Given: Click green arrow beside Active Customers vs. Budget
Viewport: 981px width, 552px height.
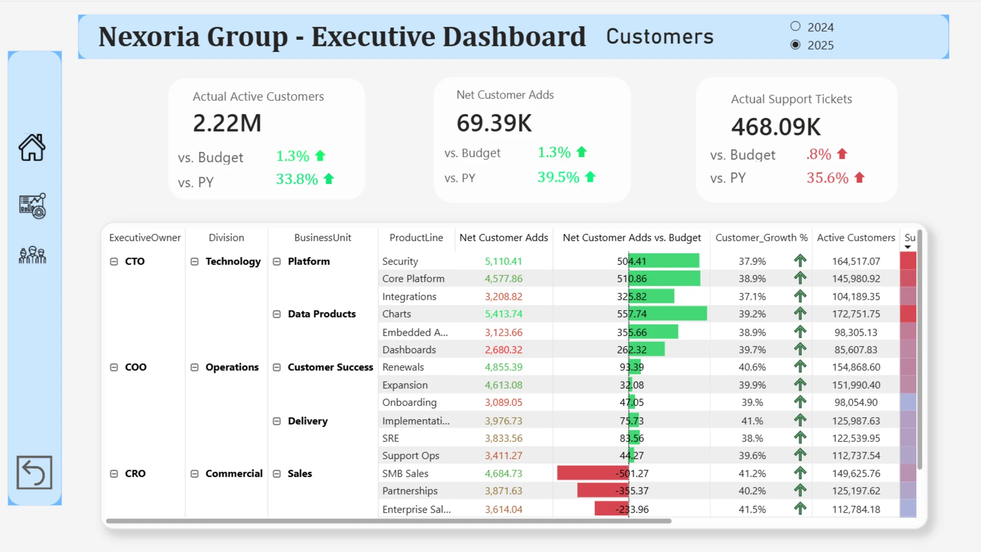Looking at the screenshot, I should point(320,156).
